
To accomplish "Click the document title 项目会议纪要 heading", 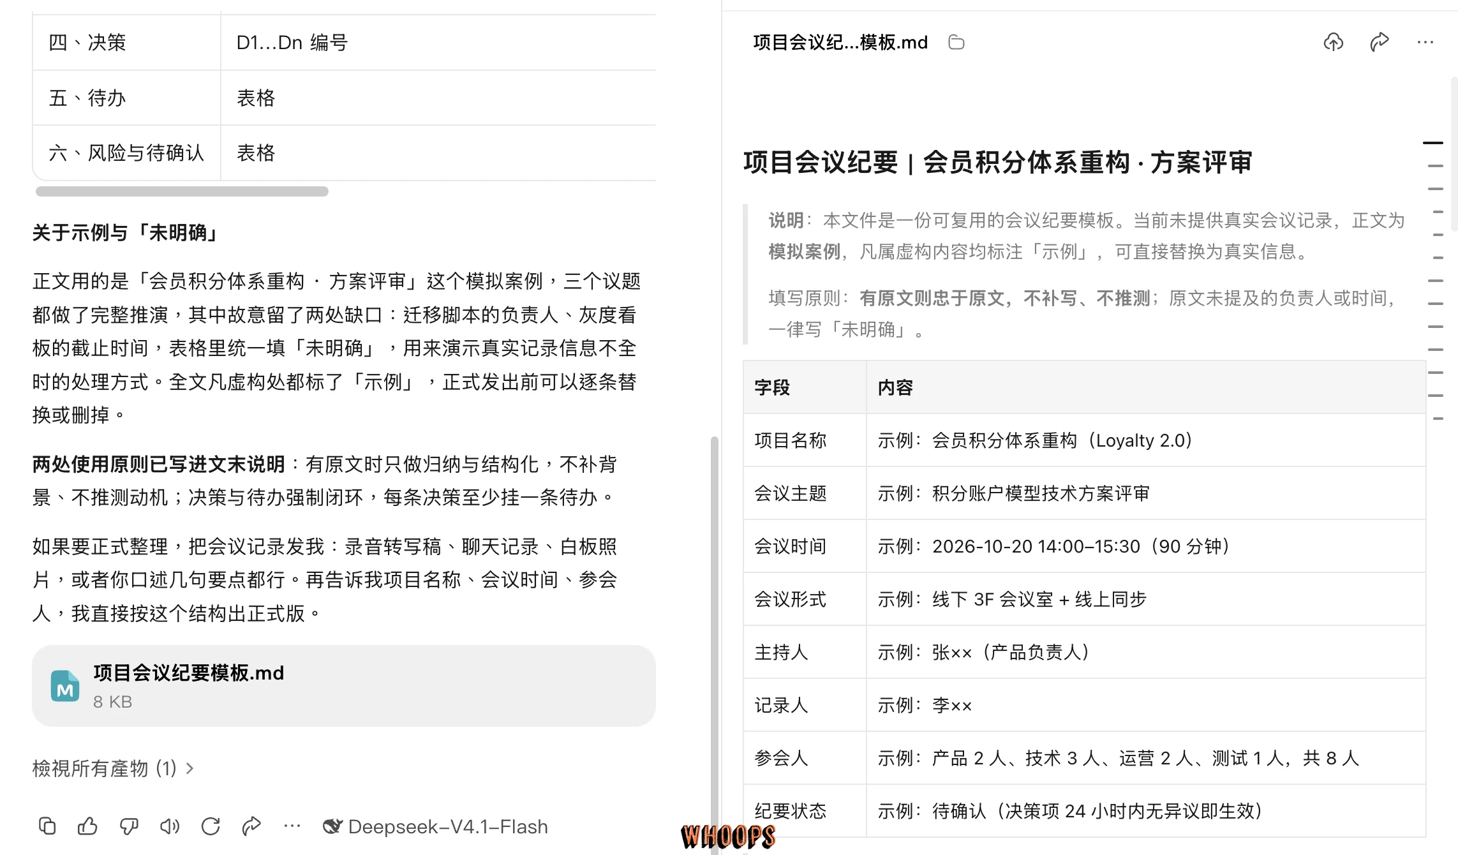I will [x=998, y=162].
